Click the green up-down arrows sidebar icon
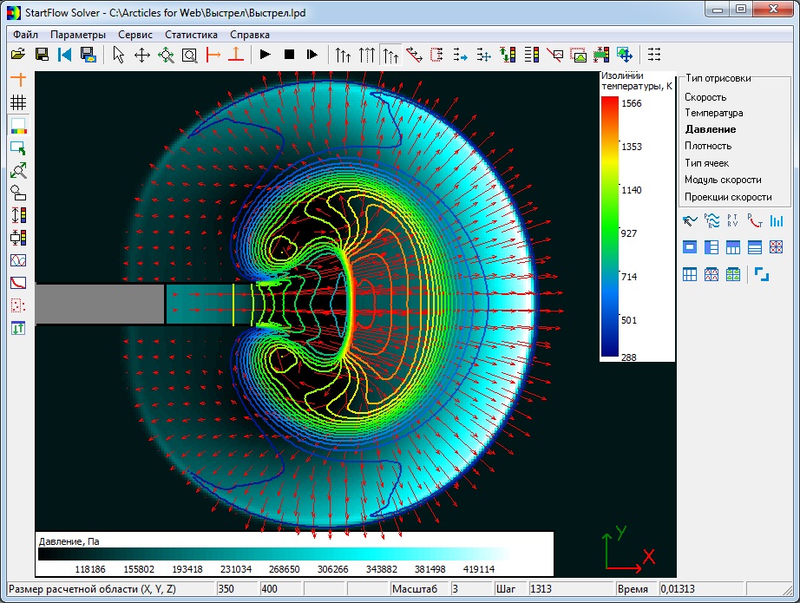The width and height of the screenshot is (800, 603). 18,328
